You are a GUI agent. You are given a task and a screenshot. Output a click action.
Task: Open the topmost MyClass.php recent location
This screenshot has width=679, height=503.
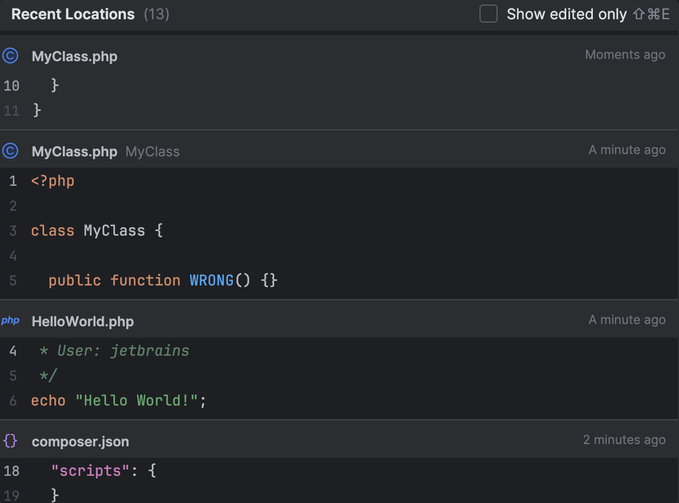click(x=74, y=56)
